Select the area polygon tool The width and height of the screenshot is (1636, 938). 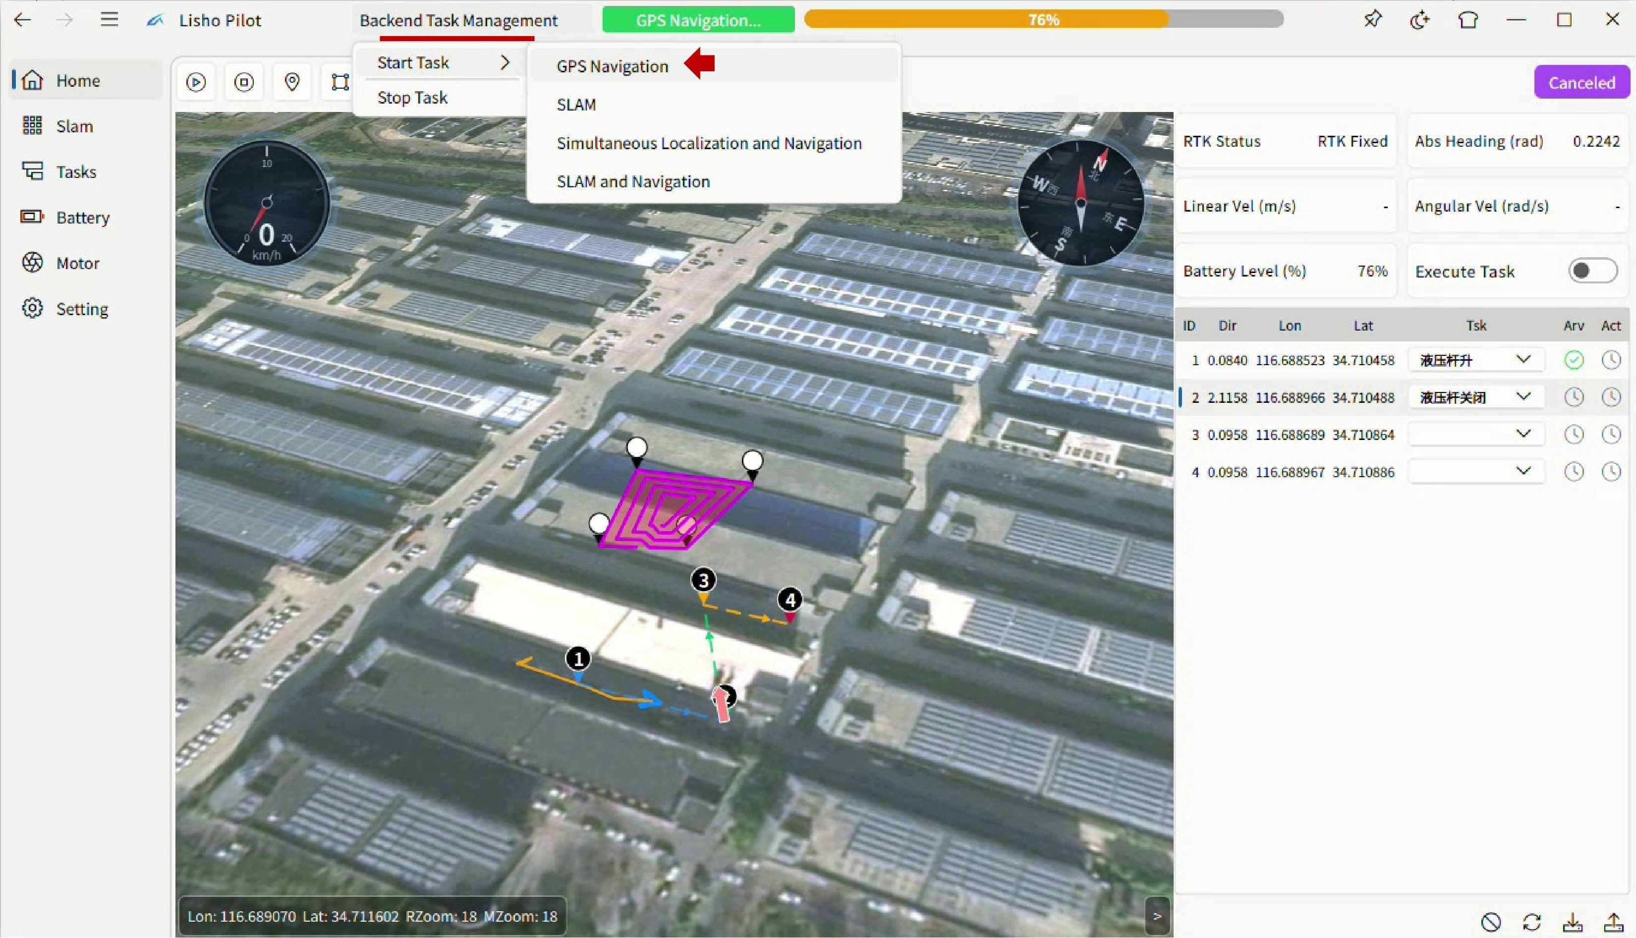click(x=339, y=82)
